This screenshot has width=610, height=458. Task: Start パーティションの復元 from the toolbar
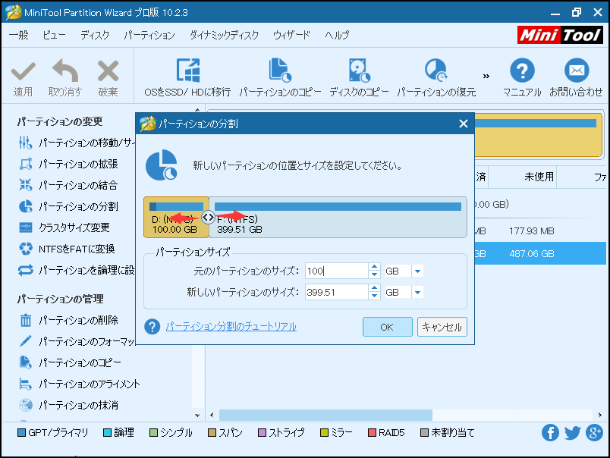click(436, 71)
